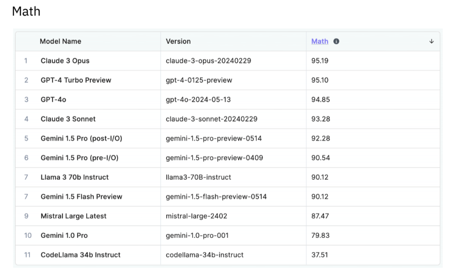This screenshot has height=277, width=454.
Task: Click CodeLlama 34b Instruct model name
Action: pos(81,255)
